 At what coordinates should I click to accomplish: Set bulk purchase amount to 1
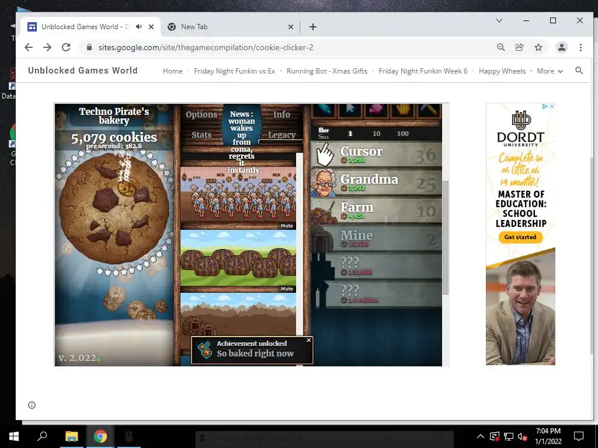pos(350,134)
